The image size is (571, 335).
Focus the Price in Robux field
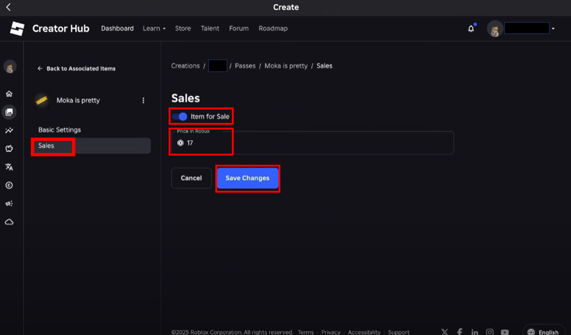(x=312, y=143)
